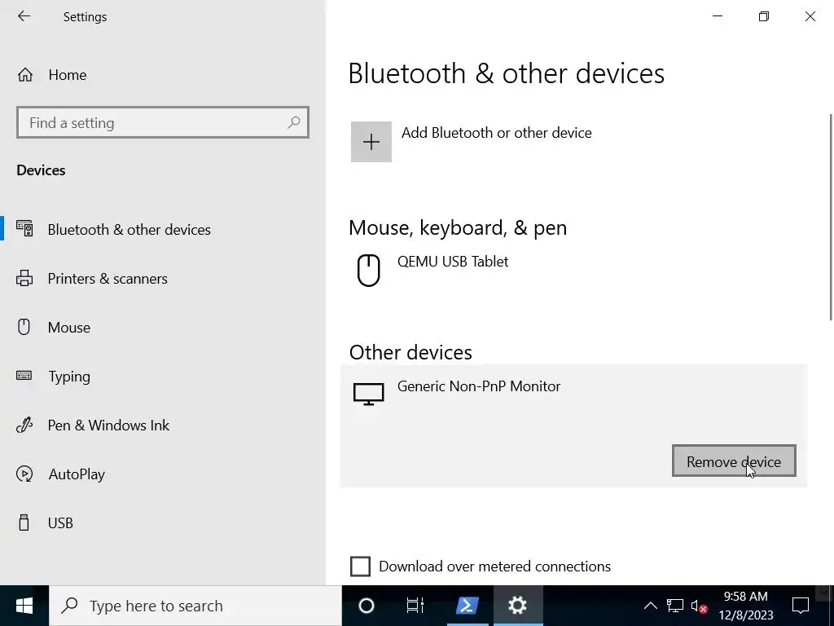Open Task View from the taskbar
Viewport: 834px width, 626px height.
coord(415,606)
